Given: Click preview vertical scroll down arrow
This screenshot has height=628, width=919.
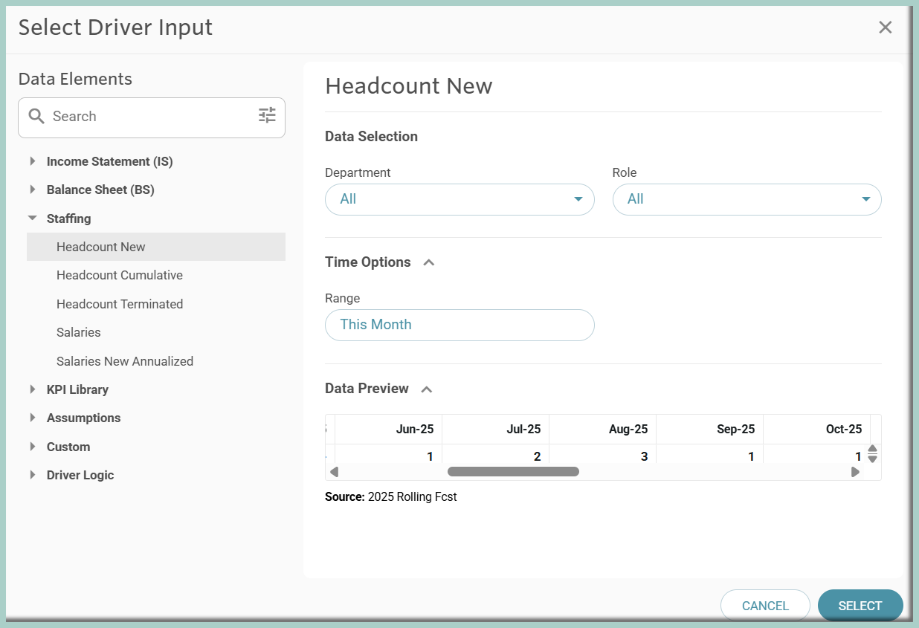Looking at the screenshot, I should pos(873,459).
